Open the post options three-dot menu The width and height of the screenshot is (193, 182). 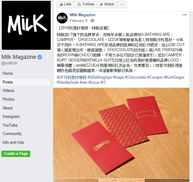(x=184, y=15)
